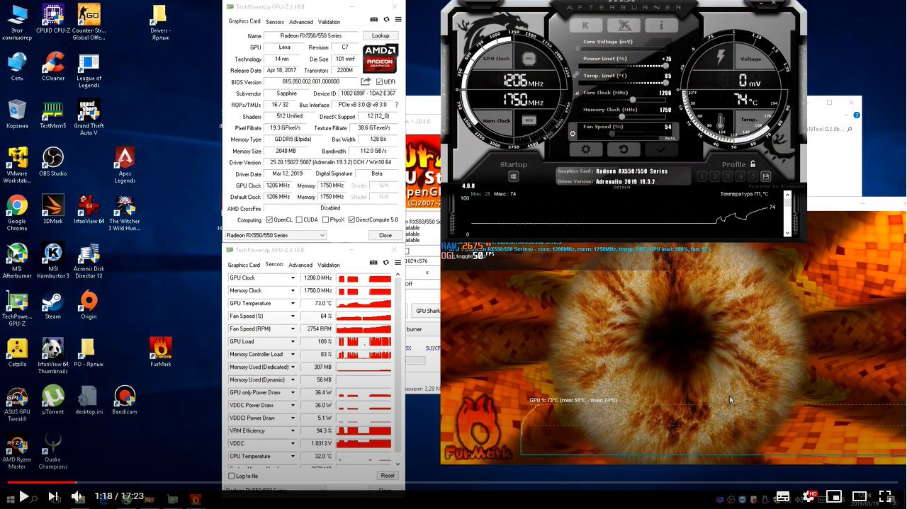Play the YouTube video
This screenshot has height=509, width=907.
tap(23, 496)
